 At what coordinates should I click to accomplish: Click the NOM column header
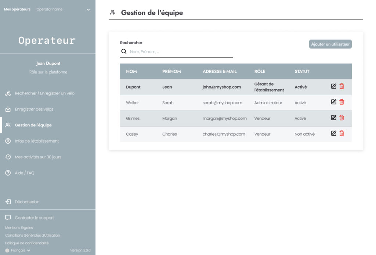131,72
